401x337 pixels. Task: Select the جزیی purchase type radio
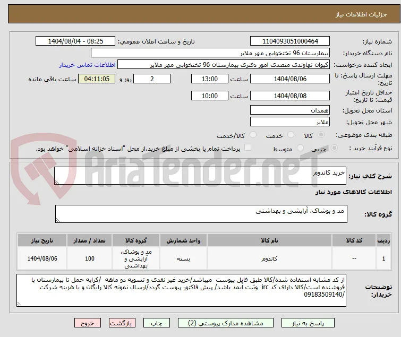point(334,148)
